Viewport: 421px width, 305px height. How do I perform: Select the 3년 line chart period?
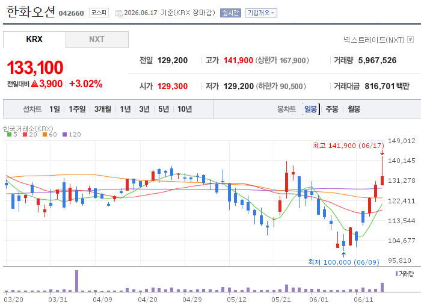[x=144, y=109]
